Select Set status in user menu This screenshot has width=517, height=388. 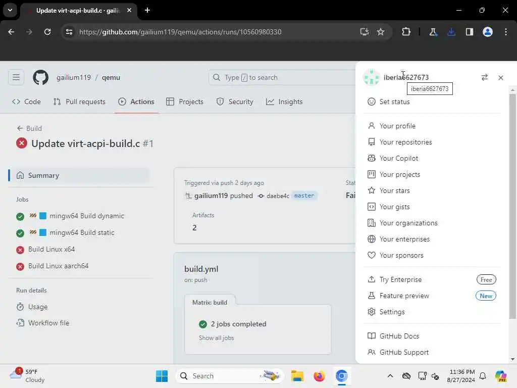432,102
